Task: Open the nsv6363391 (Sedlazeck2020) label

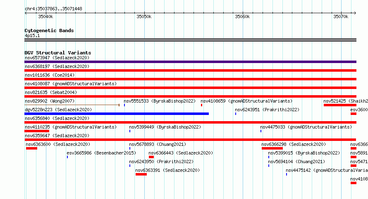Action: [167, 170]
